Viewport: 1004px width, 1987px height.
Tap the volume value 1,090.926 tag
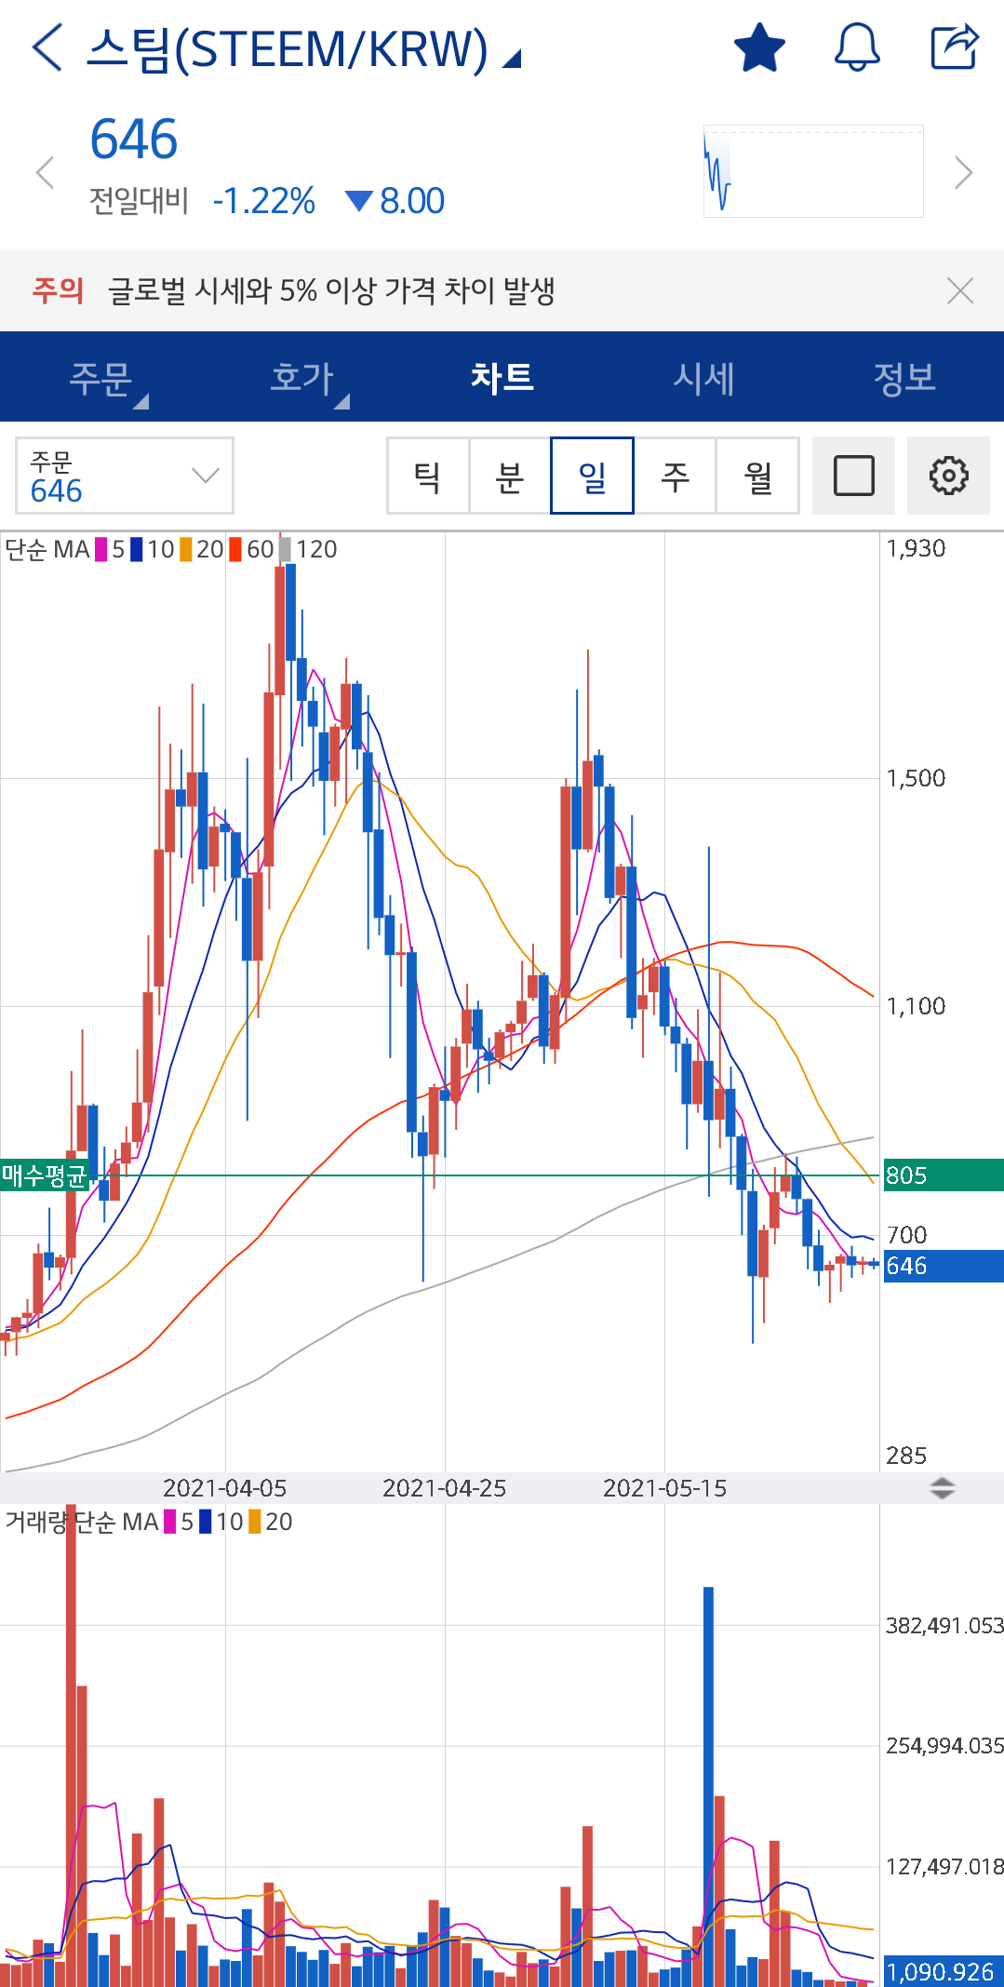coord(944,1972)
